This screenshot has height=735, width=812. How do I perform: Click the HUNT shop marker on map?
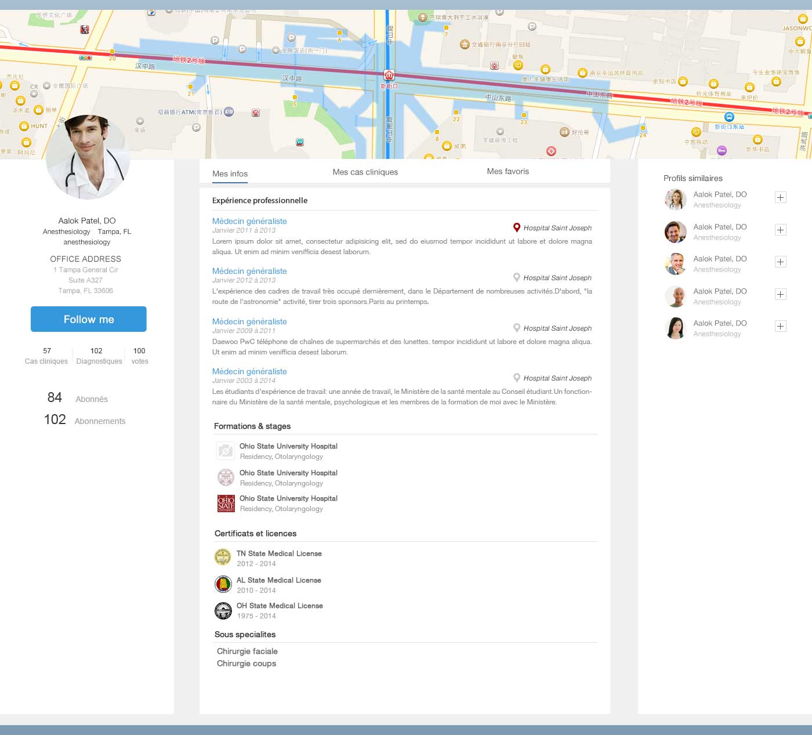coord(24,126)
